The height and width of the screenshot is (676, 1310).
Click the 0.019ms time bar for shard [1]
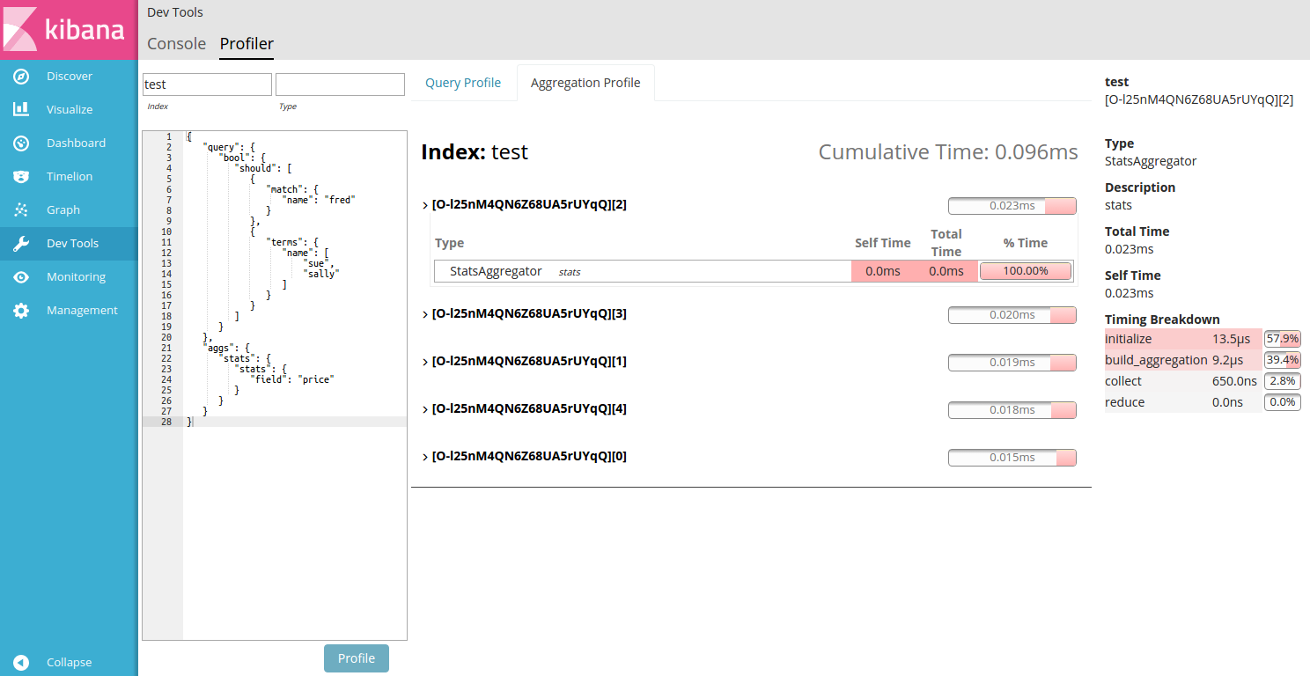pos(1012,363)
